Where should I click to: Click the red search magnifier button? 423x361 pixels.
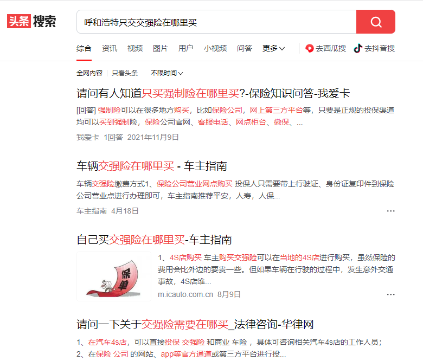375,22
